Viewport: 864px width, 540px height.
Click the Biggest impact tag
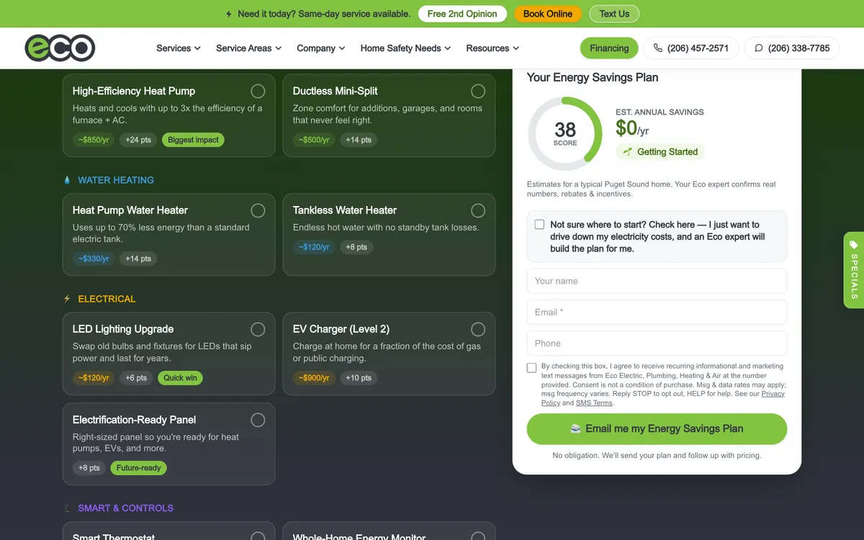(x=193, y=140)
